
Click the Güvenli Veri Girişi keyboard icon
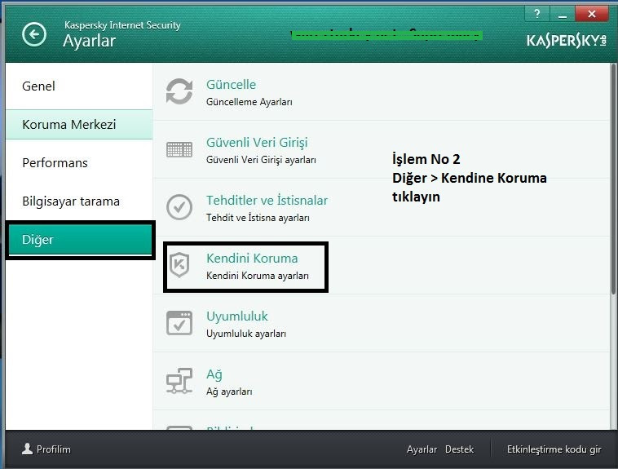[179, 149]
